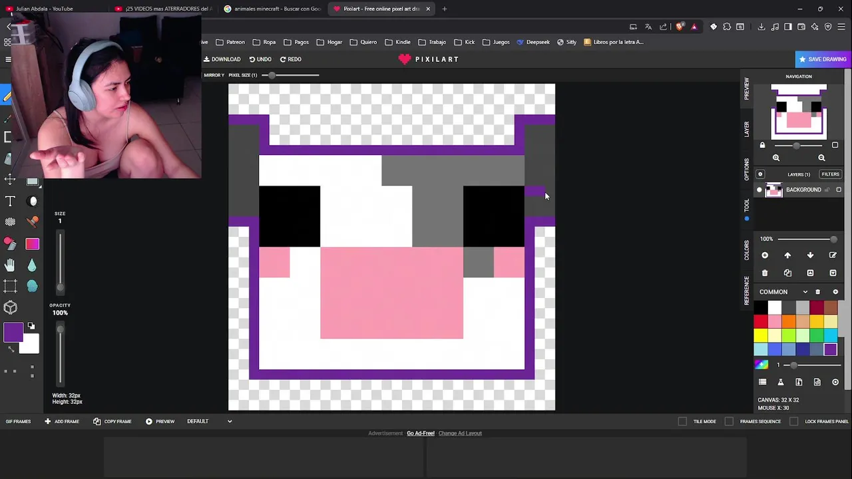
Task: Delete the Common color palette
Action: point(818,292)
